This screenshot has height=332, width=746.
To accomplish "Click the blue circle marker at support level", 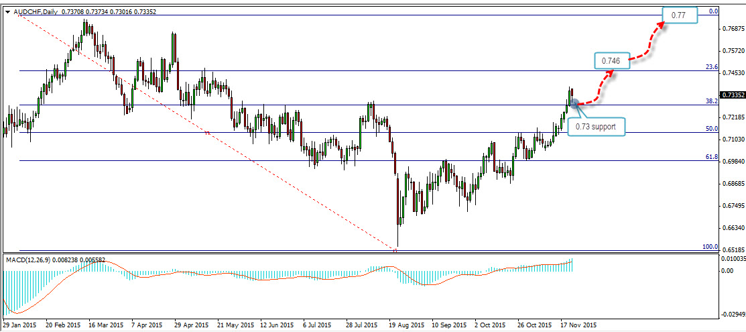I will (574, 103).
